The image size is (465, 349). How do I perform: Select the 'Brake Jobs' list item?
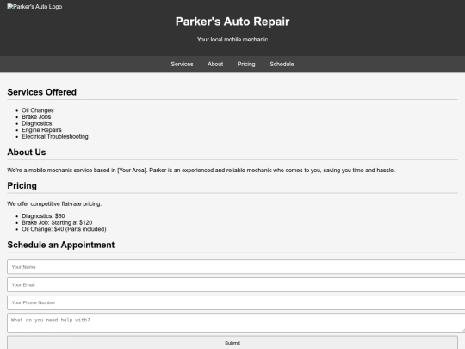(x=36, y=116)
